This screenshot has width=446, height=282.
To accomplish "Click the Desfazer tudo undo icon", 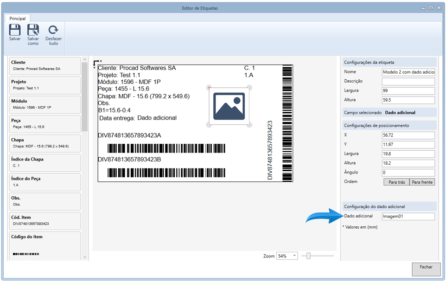I will pyautogui.click(x=53, y=30).
